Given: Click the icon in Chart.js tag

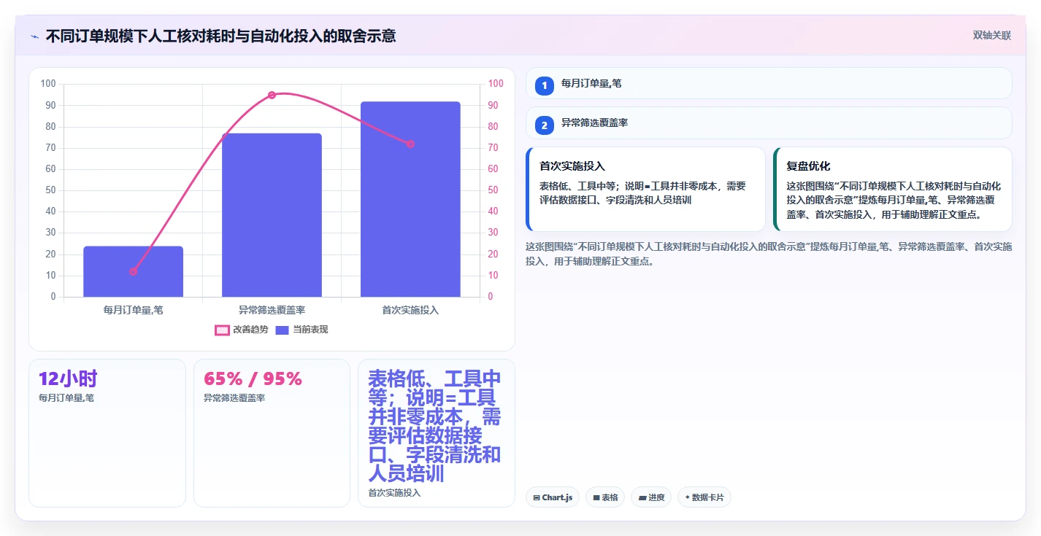Looking at the screenshot, I should (537, 498).
